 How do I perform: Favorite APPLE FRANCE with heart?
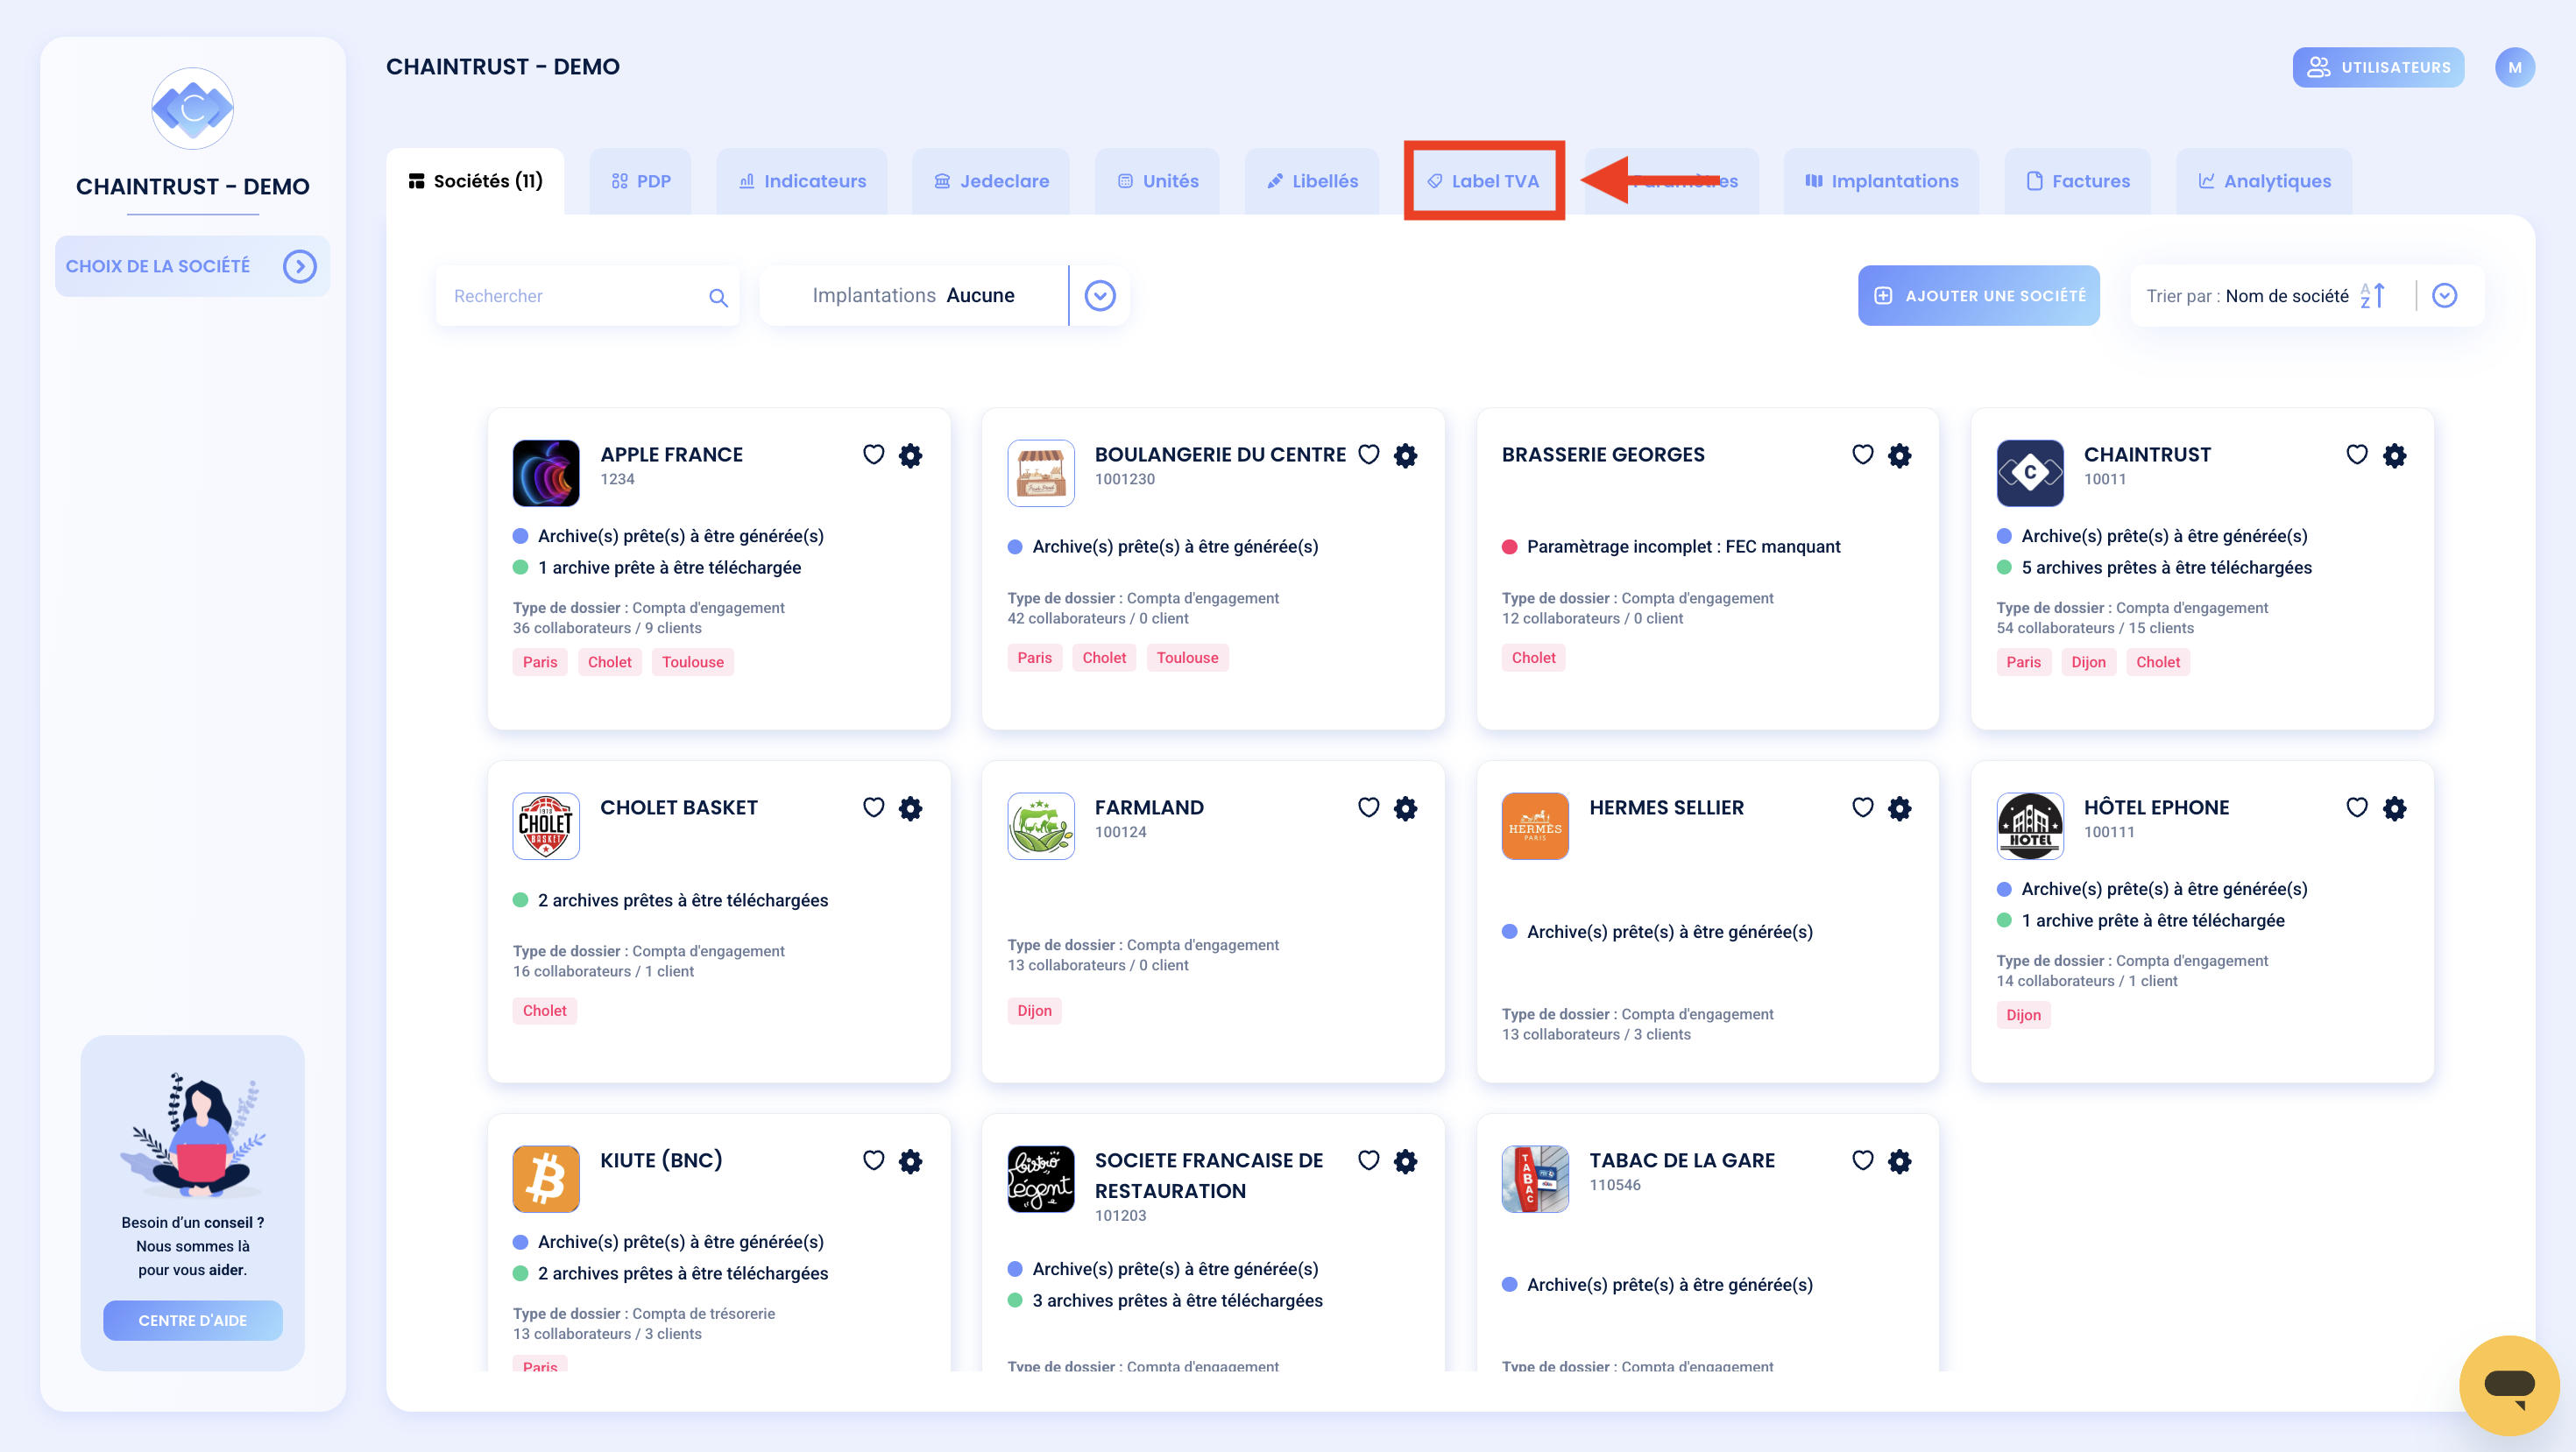873,455
